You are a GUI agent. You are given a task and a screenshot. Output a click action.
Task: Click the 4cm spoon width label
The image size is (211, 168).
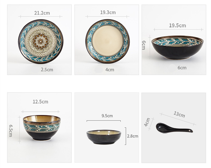click(147, 122)
